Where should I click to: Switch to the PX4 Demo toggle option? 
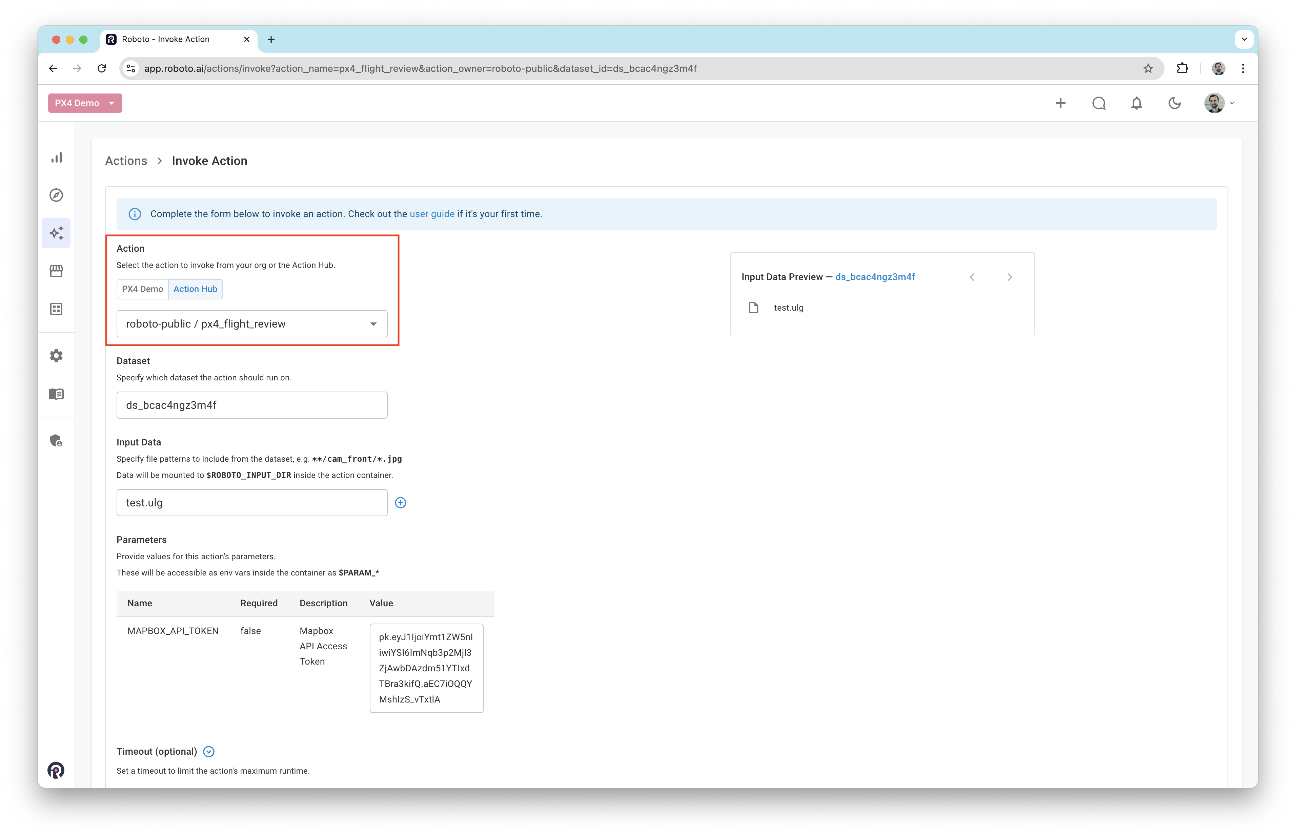(143, 289)
